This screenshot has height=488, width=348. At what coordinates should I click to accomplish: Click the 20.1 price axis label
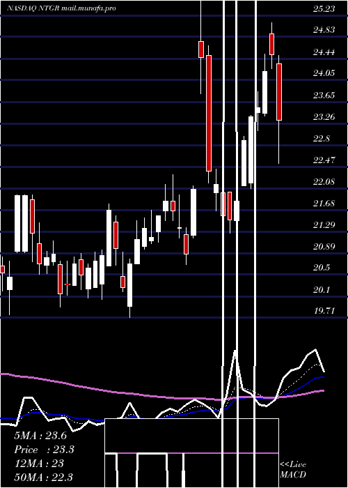322,291
